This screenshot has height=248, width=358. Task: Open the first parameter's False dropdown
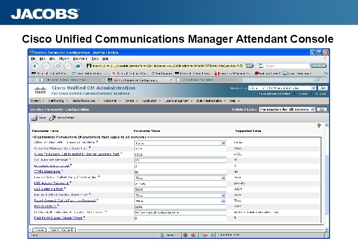tap(180, 143)
